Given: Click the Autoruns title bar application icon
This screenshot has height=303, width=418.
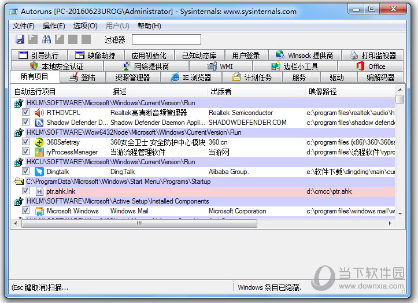Looking at the screenshot, I should point(13,12).
